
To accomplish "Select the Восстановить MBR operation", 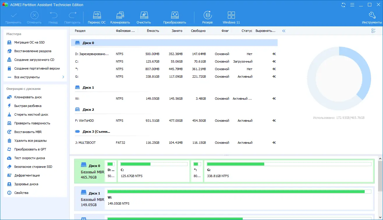I will pyautogui.click(x=24, y=132).
